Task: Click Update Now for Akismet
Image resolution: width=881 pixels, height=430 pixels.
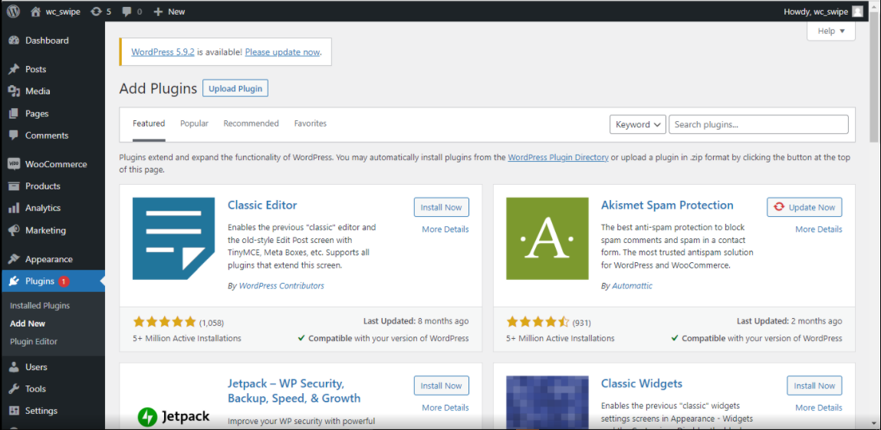Action: 804,207
